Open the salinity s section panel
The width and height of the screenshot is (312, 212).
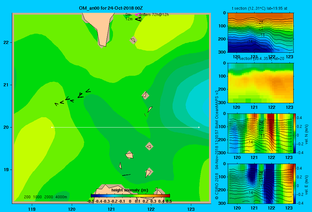[x=261, y=83]
